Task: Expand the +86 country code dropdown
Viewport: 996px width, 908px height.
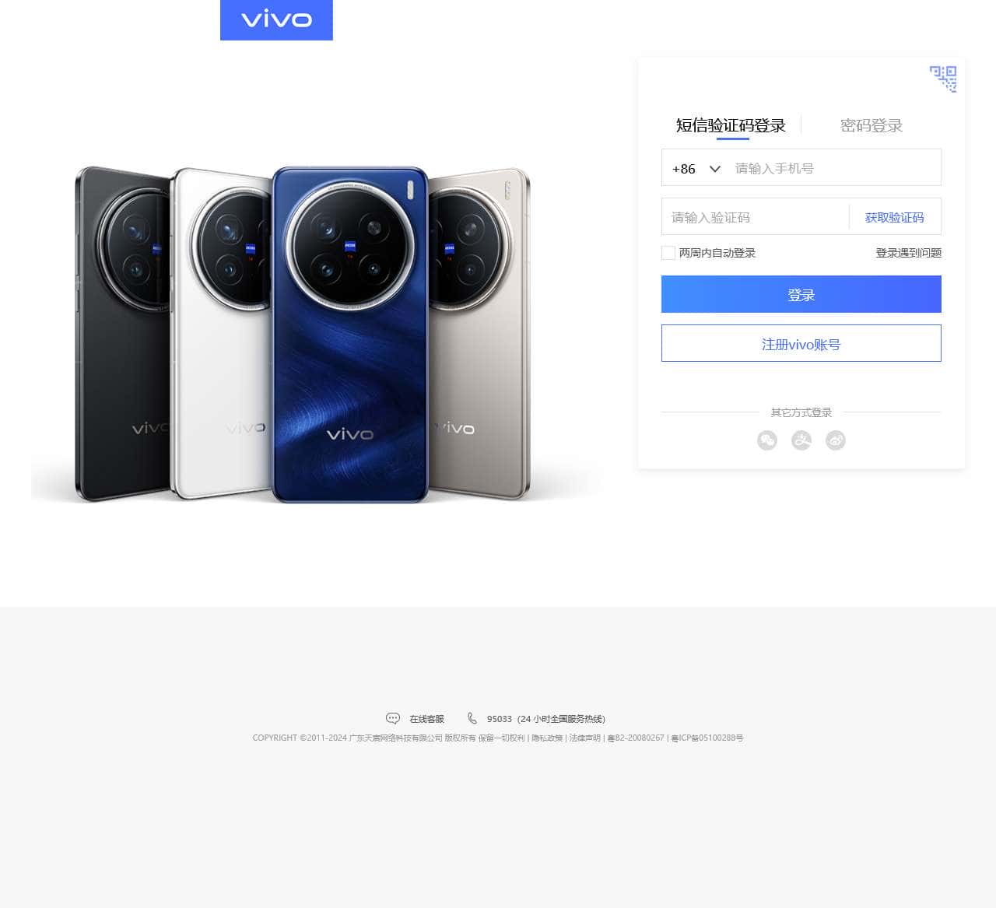Action: [x=696, y=168]
